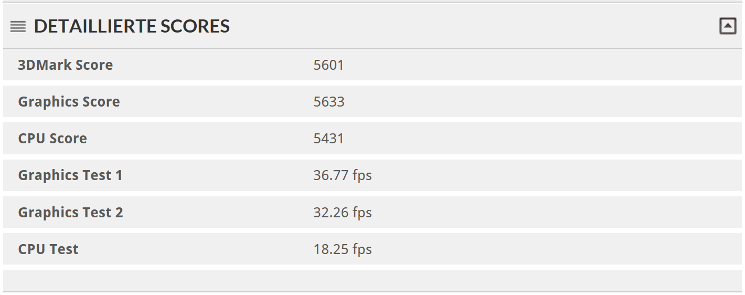This screenshot has width=745, height=295.
Task: Click the 5601 score value
Action: (x=328, y=65)
